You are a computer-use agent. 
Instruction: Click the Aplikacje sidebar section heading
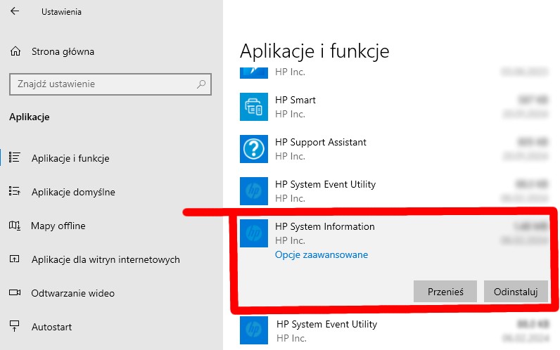(30, 117)
